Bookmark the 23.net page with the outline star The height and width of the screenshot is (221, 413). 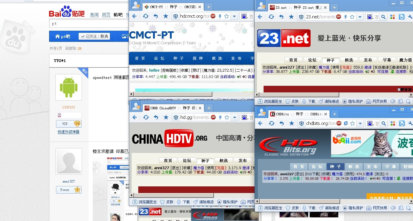[x=352, y=17]
